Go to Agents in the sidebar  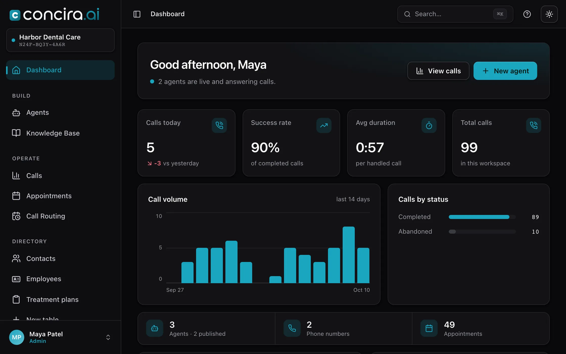(x=60, y=113)
